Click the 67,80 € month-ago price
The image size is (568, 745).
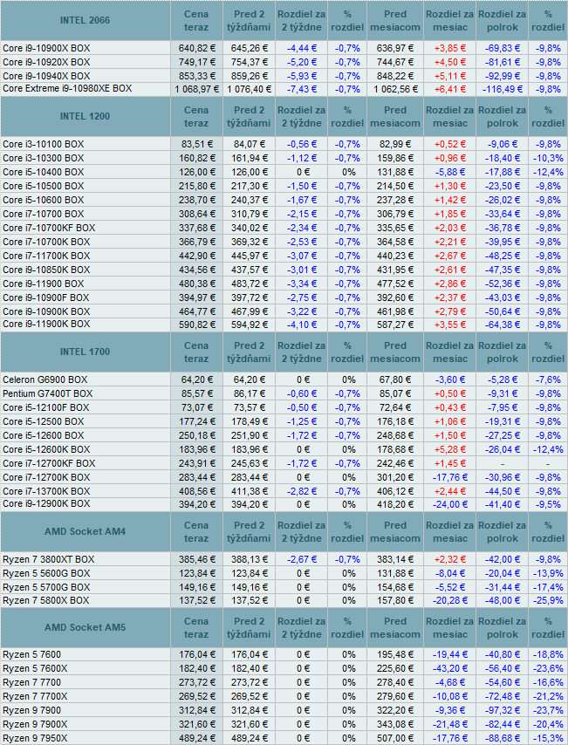395,379
